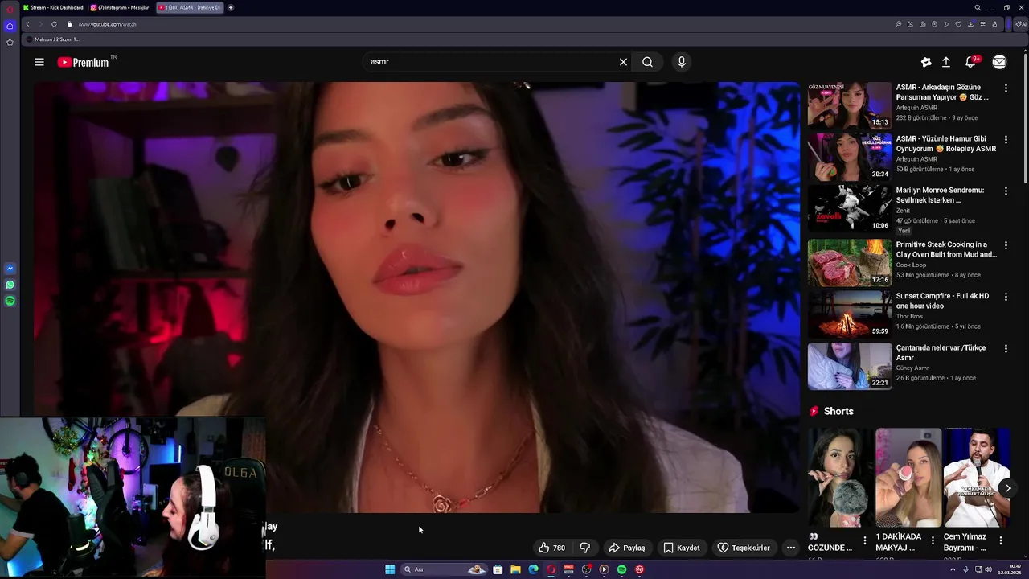Image resolution: width=1029 pixels, height=579 pixels.
Task: Open system volume icon in tray
Action: coord(988,569)
